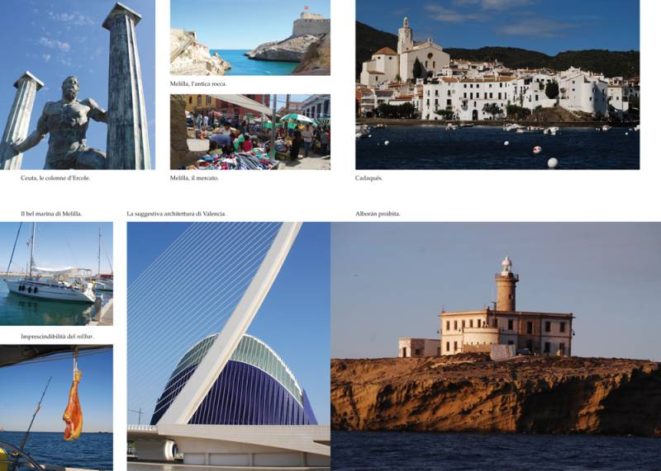The width and height of the screenshot is (661, 471).
Task: Click the "Melilla, il mercato." caption
Action: pyautogui.click(x=193, y=177)
